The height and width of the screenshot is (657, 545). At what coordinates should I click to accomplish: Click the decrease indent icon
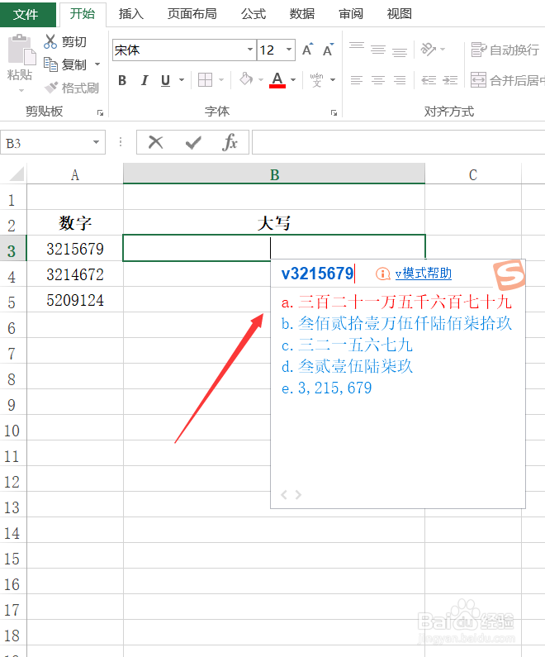(429, 80)
